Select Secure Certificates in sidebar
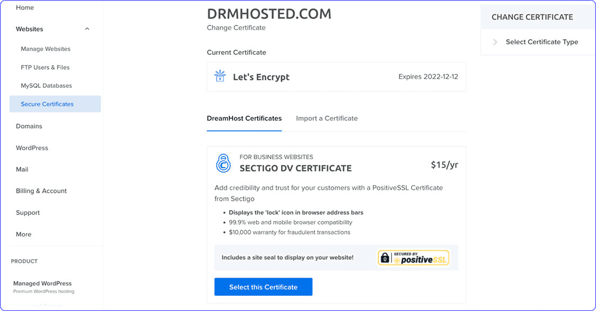The image size is (596, 311). [55, 104]
